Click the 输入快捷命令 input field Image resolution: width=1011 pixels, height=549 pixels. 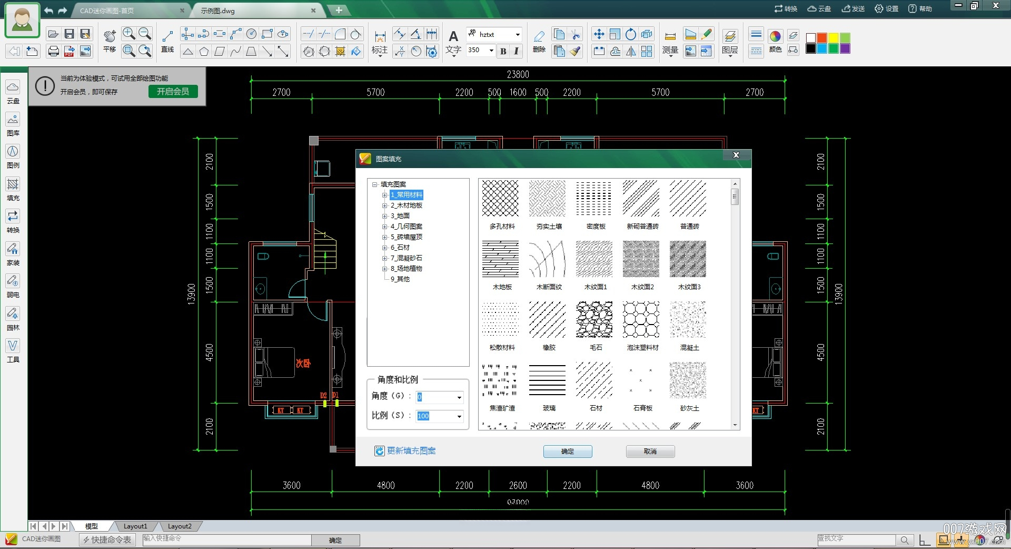click(227, 540)
